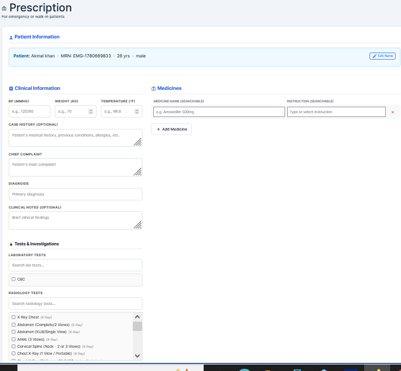Click the Patient Information person icon
This screenshot has width=401, height=371.
click(x=11, y=37)
